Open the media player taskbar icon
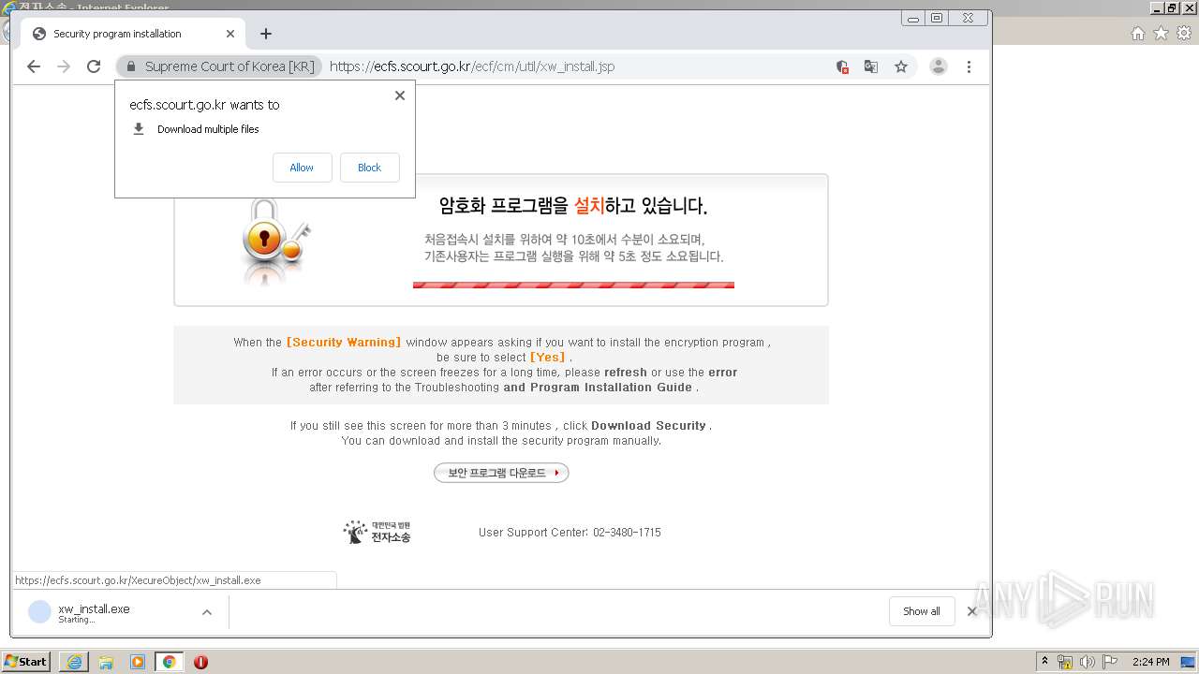The width and height of the screenshot is (1199, 674). coord(138,662)
